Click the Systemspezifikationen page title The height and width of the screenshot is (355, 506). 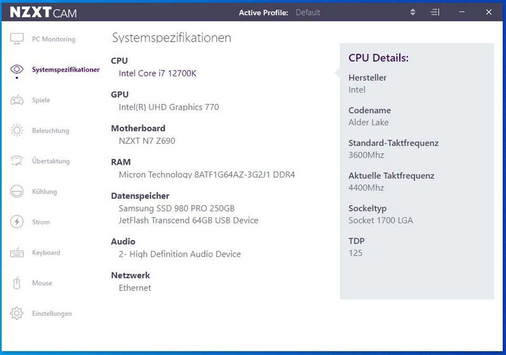point(171,38)
